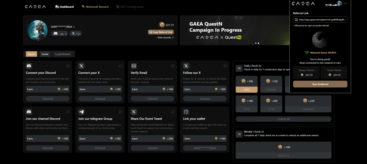Select the NFT Coming Soon navigation item
The image size is (367, 164).
click(x=130, y=7)
